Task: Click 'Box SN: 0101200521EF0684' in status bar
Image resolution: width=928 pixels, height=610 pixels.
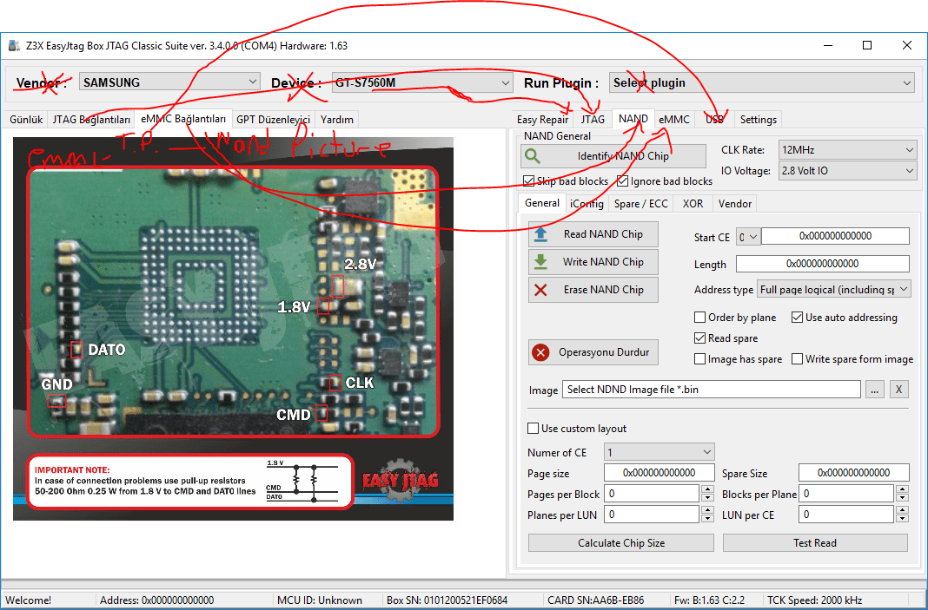Action: click(x=447, y=600)
